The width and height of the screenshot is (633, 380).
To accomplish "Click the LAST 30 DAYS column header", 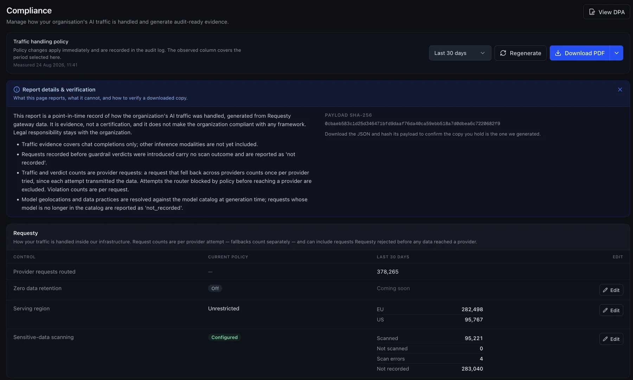I will (393, 257).
